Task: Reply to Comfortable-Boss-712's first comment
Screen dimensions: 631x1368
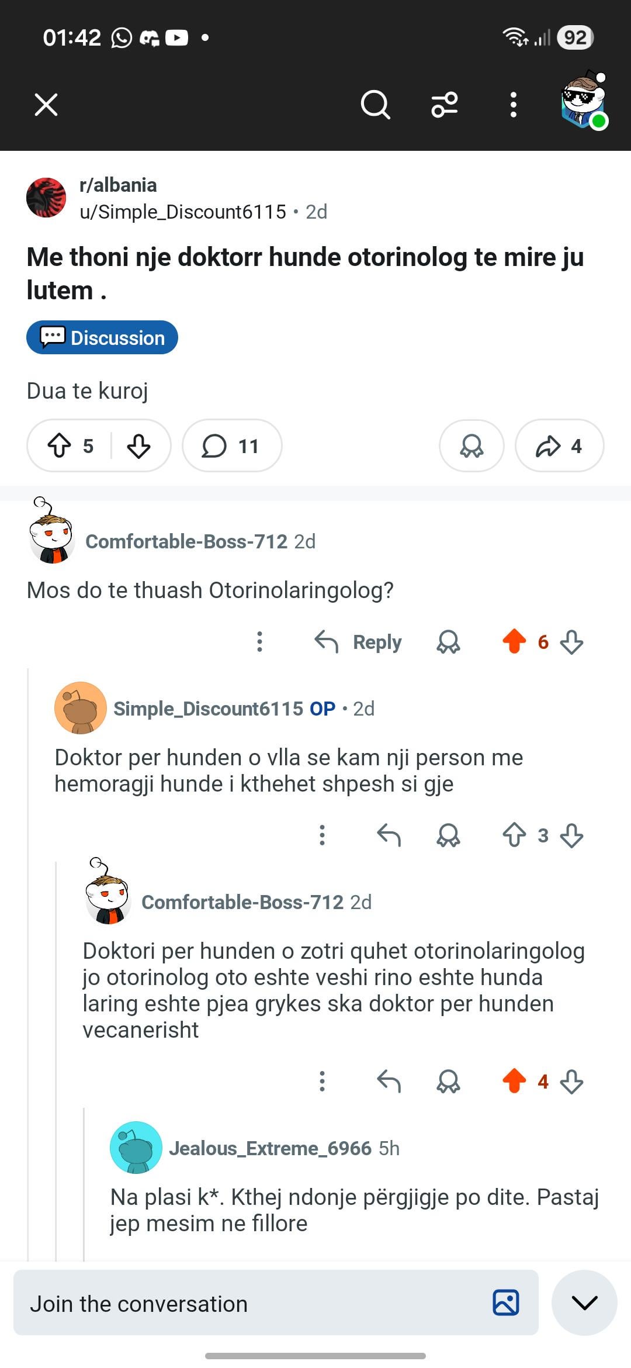Action: point(358,642)
